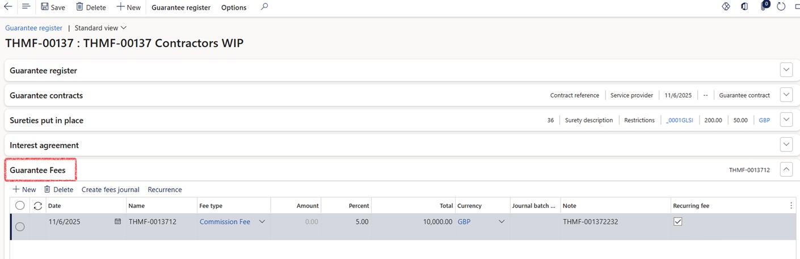Expand the Guarantee register section

pyautogui.click(x=786, y=70)
